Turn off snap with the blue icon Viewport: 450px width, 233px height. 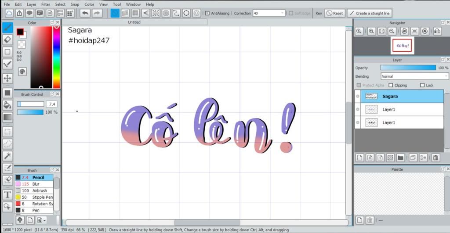click(x=115, y=13)
